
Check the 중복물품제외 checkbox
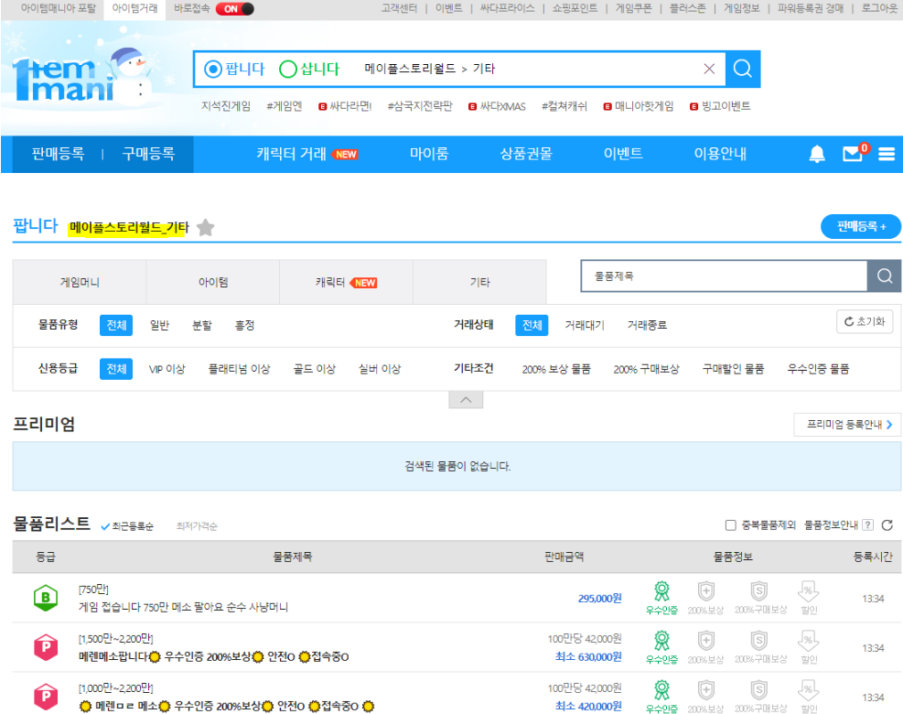click(730, 525)
